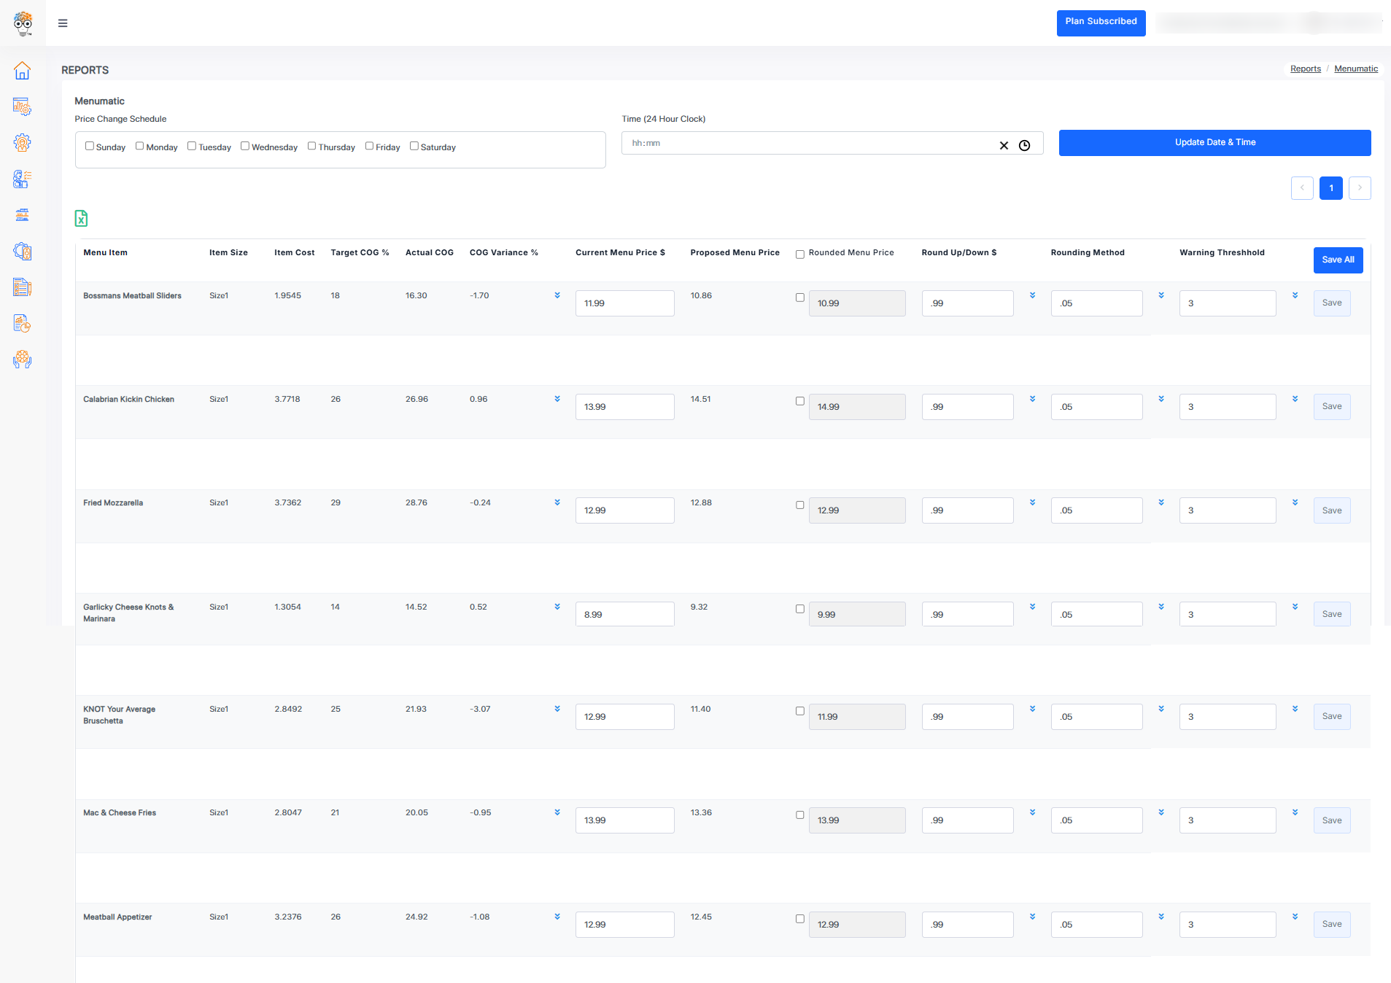Edit current menu price for Bossmans Meatball Sliders
The image size is (1391, 983).
(x=624, y=303)
